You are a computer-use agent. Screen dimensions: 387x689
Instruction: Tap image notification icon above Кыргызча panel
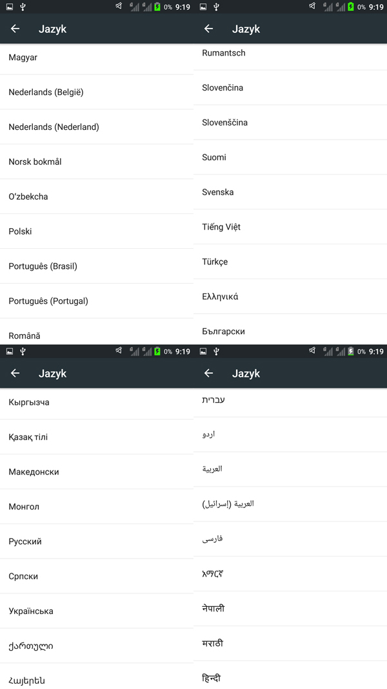[10, 351]
